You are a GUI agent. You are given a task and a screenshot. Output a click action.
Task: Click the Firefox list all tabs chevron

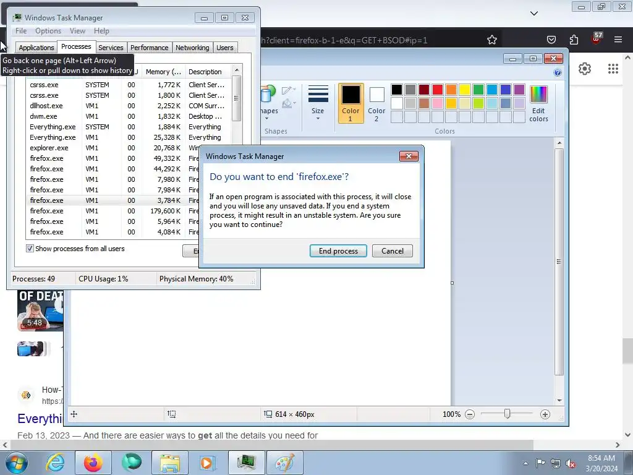click(x=534, y=14)
